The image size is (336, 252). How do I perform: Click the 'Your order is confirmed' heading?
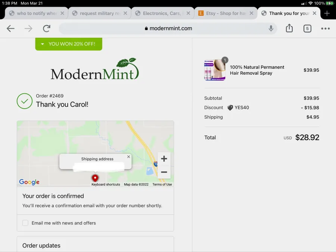[53, 196]
